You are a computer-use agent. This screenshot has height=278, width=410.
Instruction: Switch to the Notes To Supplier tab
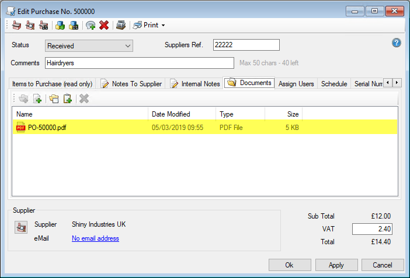click(x=131, y=84)
